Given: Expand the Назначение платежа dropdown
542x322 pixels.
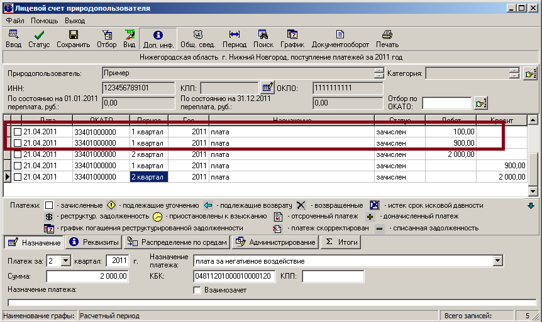Looking at the screenshot, I should (498, 260).
